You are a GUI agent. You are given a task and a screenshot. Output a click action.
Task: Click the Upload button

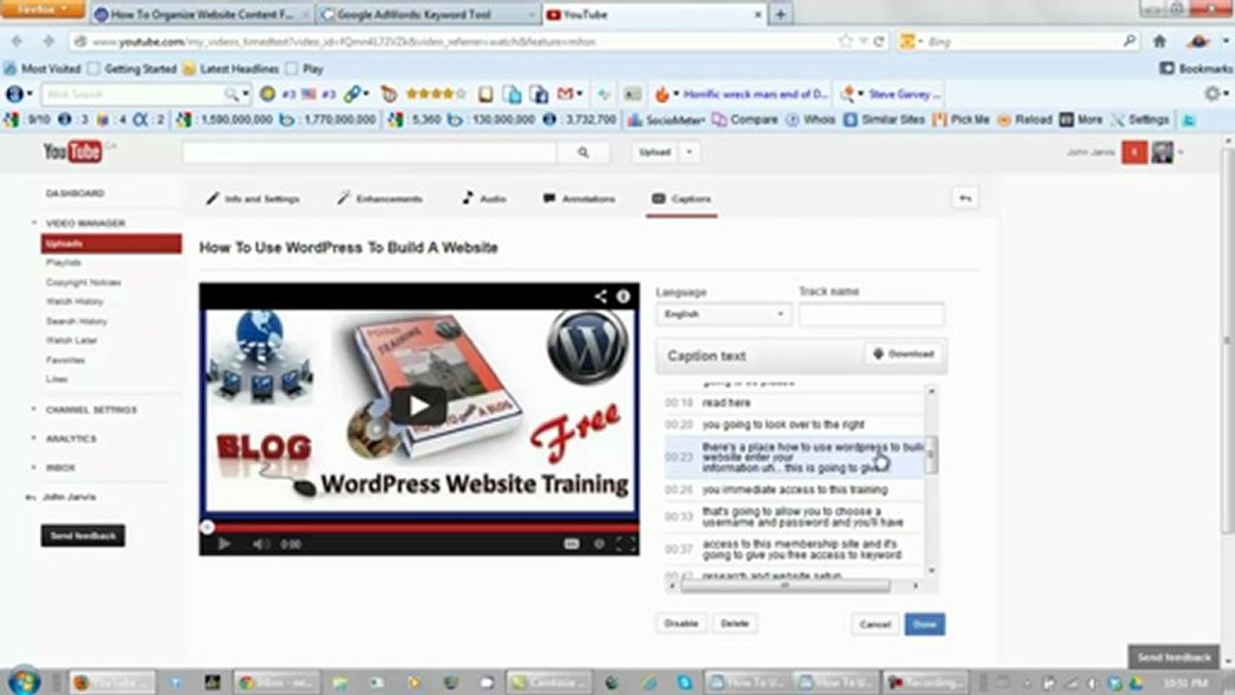655,153
